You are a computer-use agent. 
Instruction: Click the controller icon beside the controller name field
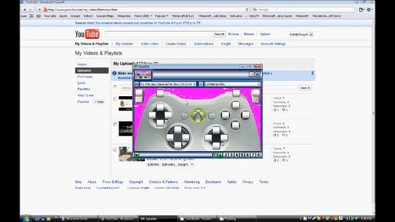[136, 84]
